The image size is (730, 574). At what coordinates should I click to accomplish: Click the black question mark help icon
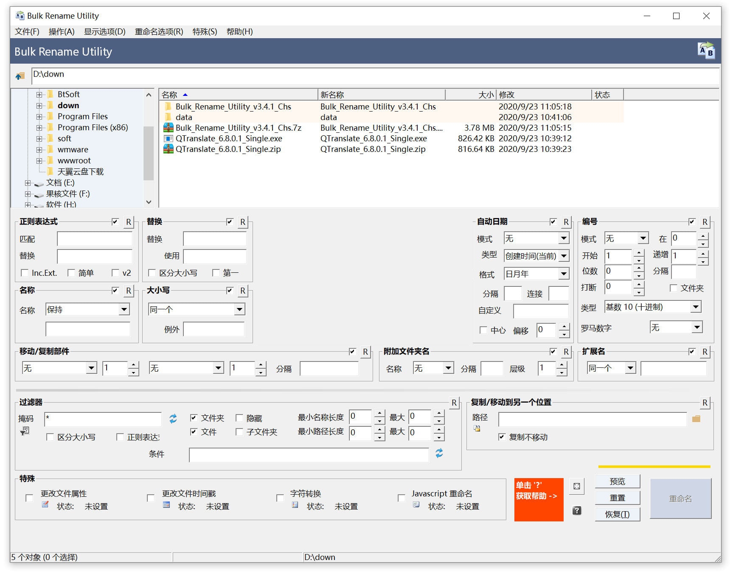[576, 510]
